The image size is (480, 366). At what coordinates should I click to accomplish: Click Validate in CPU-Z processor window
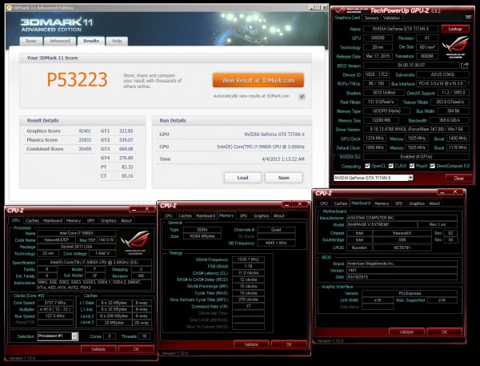click(98, 349)
